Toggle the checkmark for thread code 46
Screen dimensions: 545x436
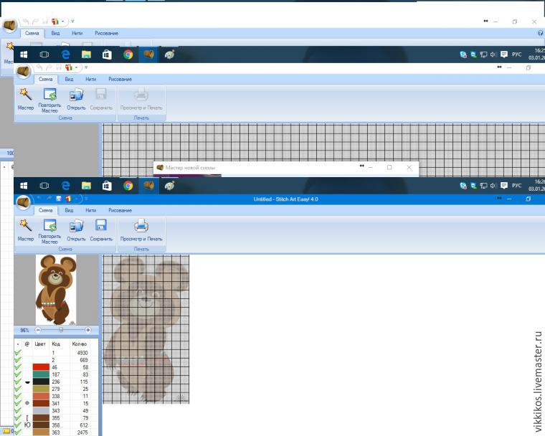18,367
